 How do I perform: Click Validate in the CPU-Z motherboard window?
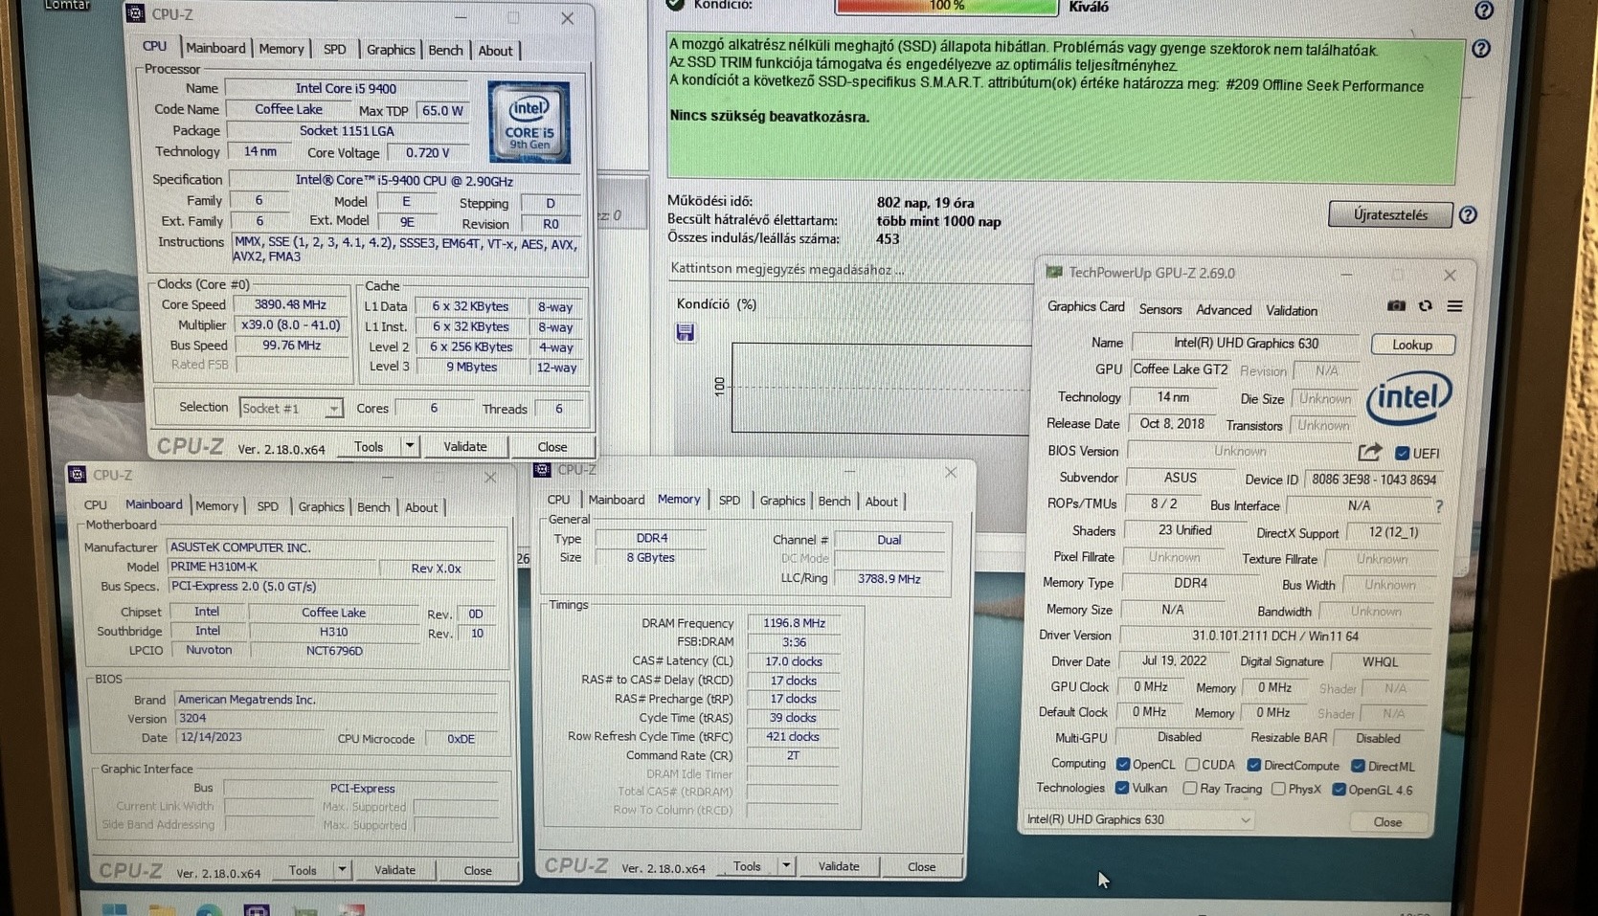(394, 870)
